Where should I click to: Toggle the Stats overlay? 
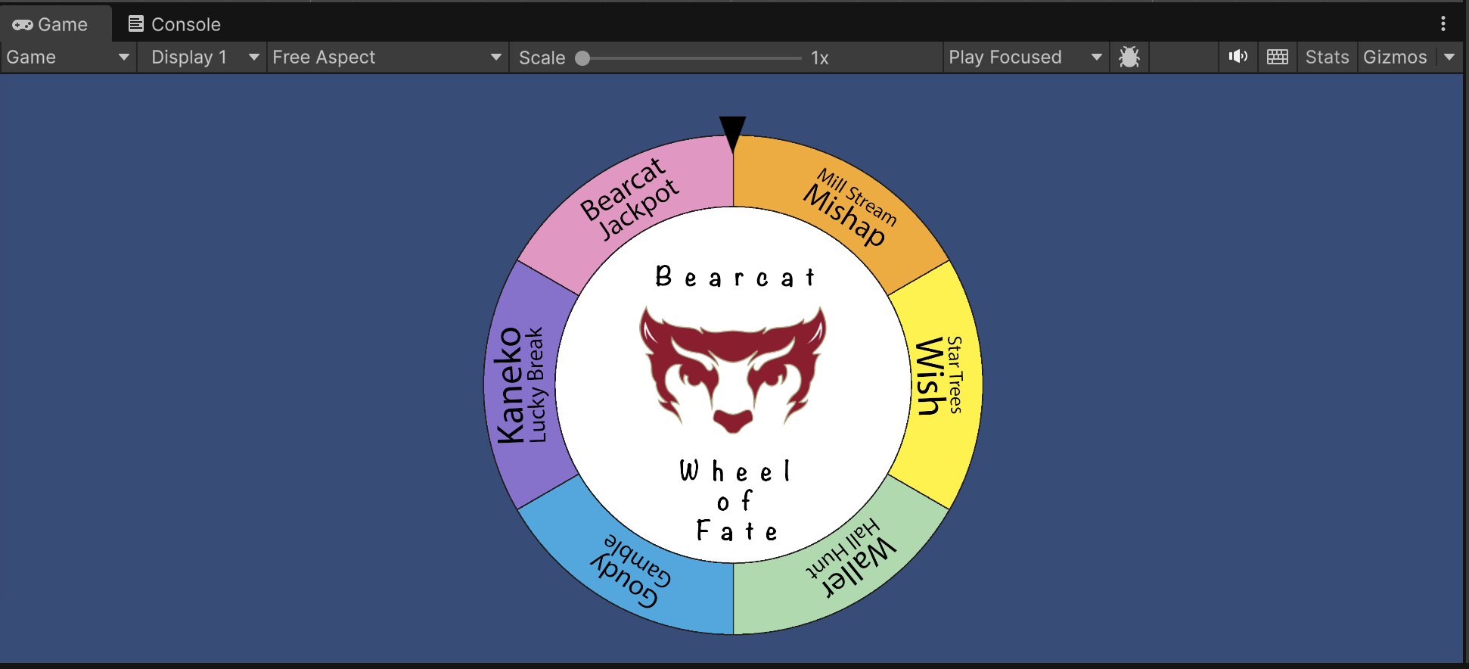pyautogui.click(x=1327, y=57)
